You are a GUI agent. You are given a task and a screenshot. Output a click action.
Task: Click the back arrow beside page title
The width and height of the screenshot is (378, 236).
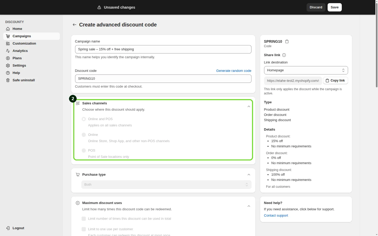click(75, 25)
